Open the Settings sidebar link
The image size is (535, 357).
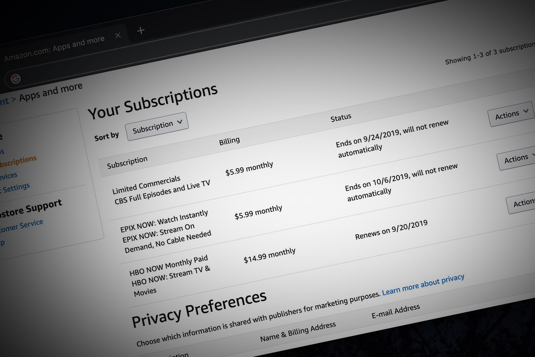(x=15, y=188)
